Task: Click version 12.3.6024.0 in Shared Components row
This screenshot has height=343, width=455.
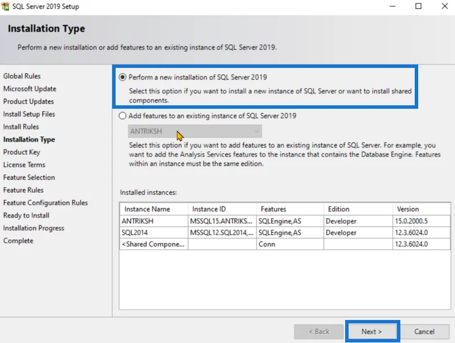Action: coord(421,244)
